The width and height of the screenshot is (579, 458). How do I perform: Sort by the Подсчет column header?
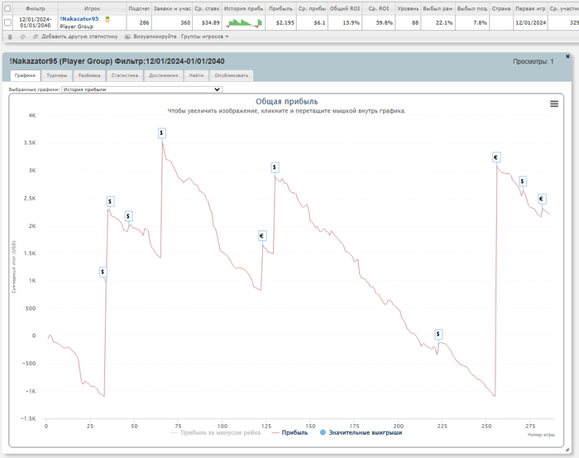139,8
